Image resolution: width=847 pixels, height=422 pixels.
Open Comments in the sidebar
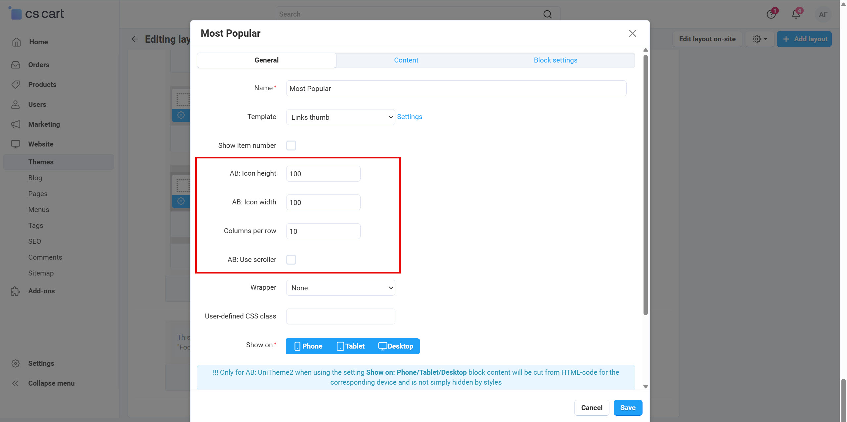click(45, 257)
